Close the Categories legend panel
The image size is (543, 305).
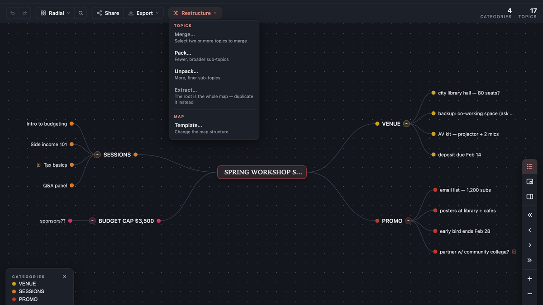tap(65, 277)
